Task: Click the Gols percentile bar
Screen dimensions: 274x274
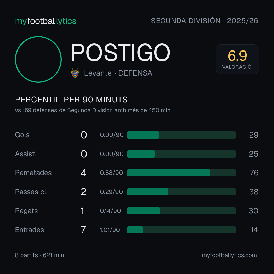Action: [x=181, y=135]
